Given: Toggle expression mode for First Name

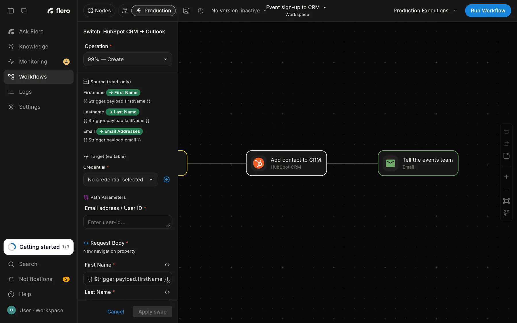Looking at the screenshot, I should point(167,265).
